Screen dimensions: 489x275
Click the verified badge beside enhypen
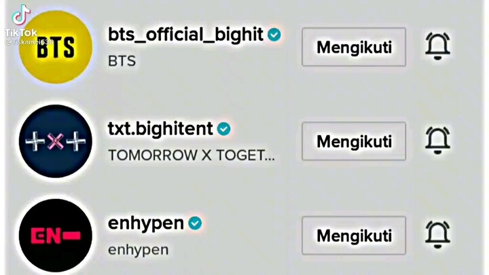(195, 223)
